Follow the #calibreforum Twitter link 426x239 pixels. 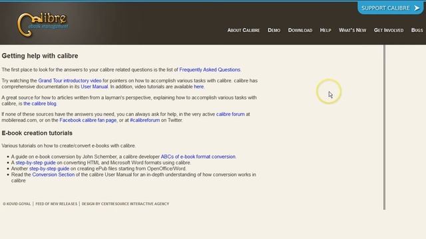click(145, 120)
